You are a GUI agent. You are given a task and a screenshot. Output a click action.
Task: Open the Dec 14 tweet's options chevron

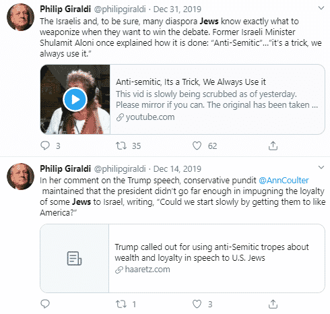(321, 167)
